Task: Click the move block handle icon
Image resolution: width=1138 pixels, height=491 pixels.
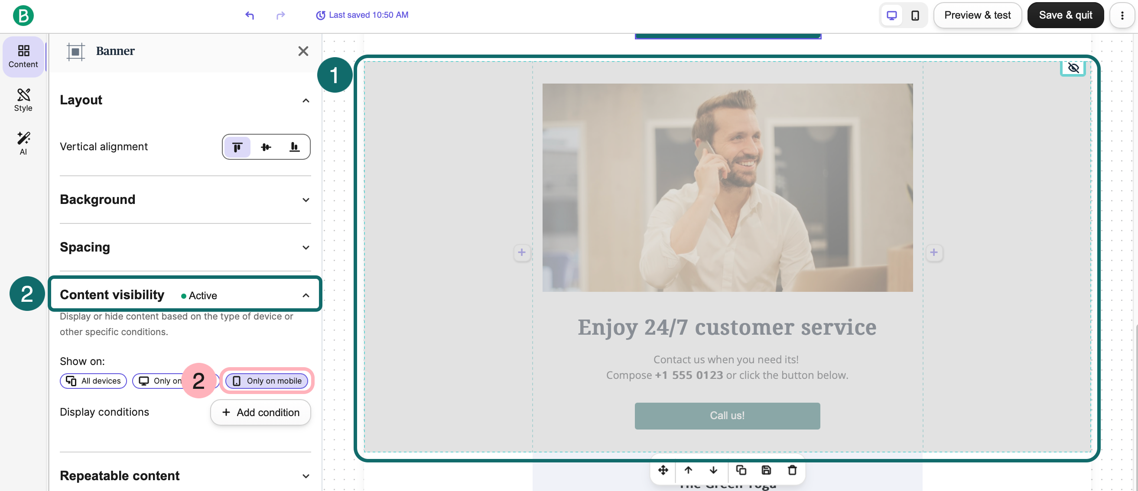Action: pos(663,470)
